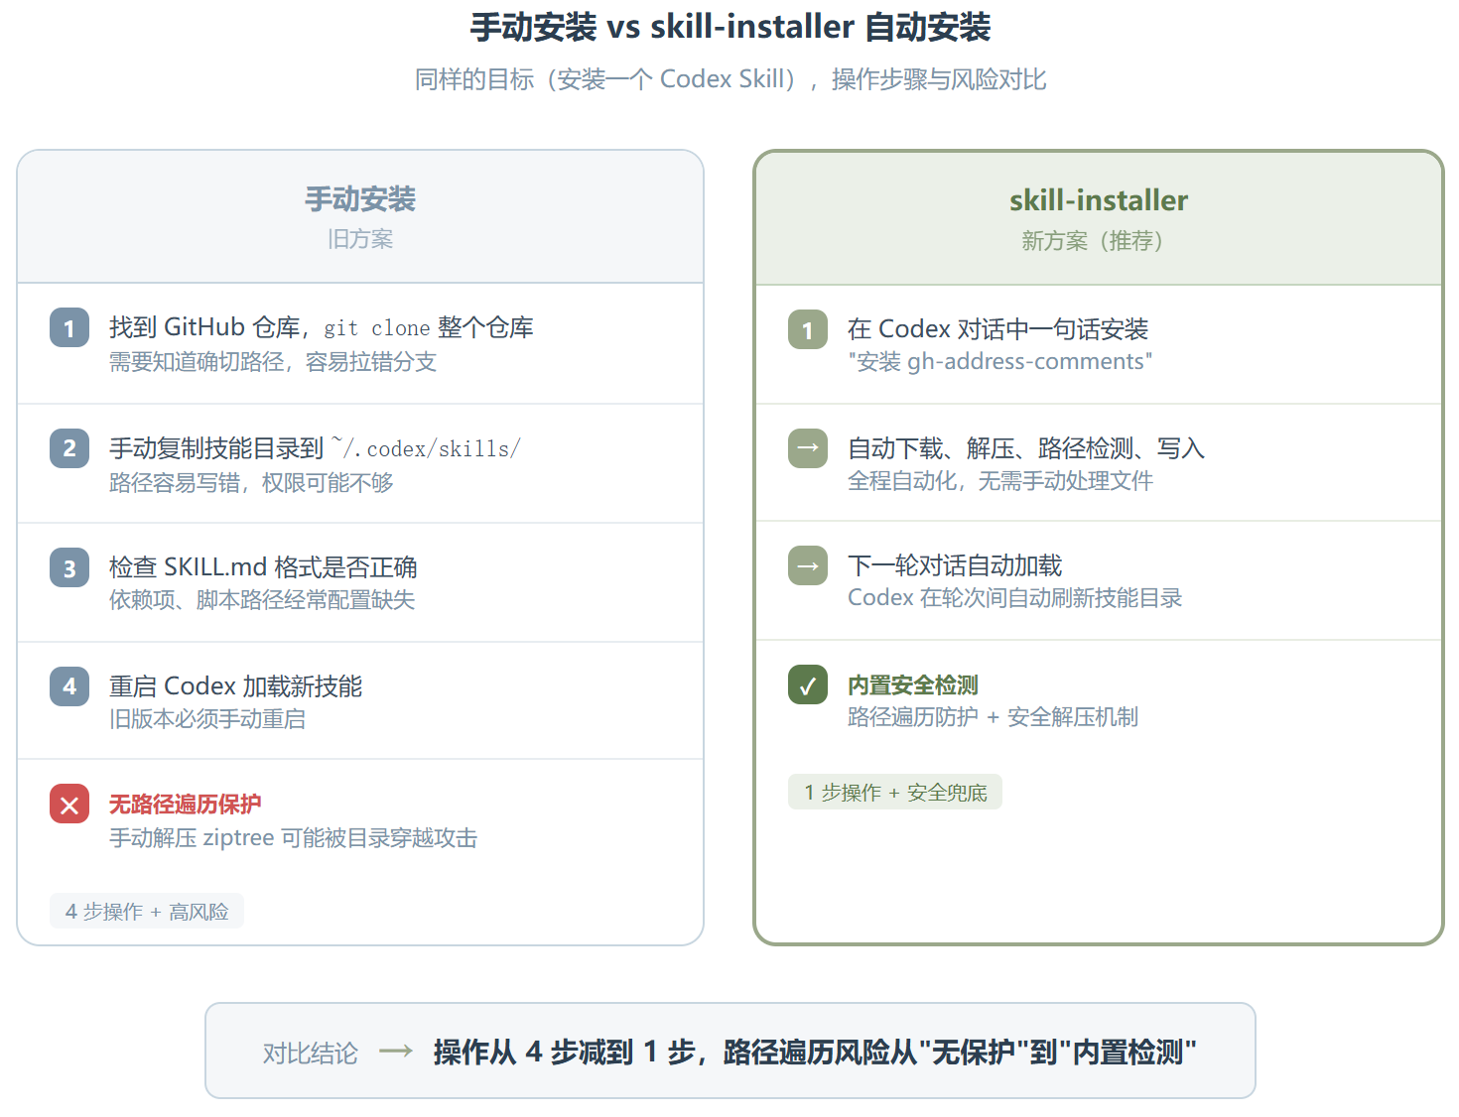This screenshot has width=1459, height=1117.
Task: Select the 手动安装 card header
Action: pyautogui.click(x=360, y=217)
